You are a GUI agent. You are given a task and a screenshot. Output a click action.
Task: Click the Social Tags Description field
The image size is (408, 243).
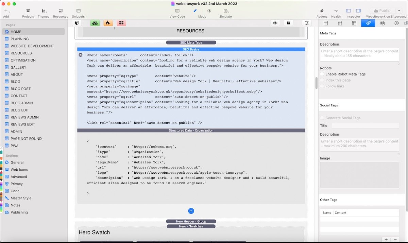360,144
